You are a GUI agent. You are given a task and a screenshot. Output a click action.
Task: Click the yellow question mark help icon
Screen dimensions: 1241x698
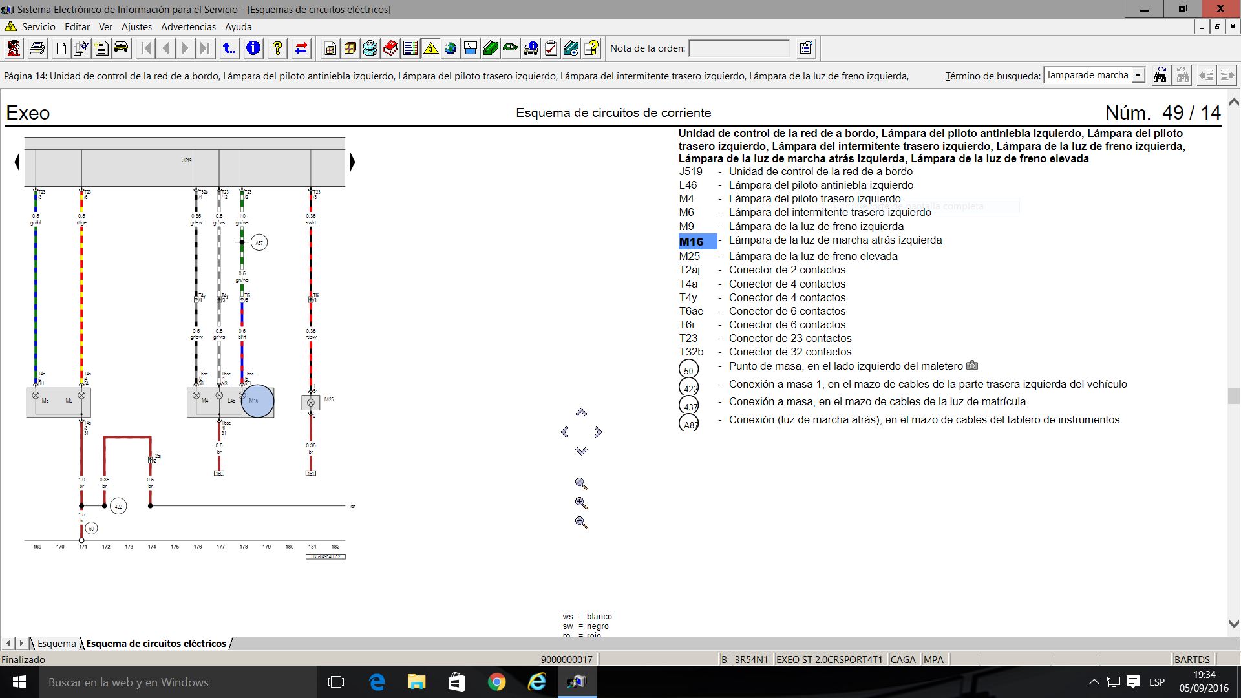tap(277, 48)
